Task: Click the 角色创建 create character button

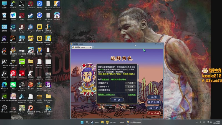Action: [x=154, y=102]
